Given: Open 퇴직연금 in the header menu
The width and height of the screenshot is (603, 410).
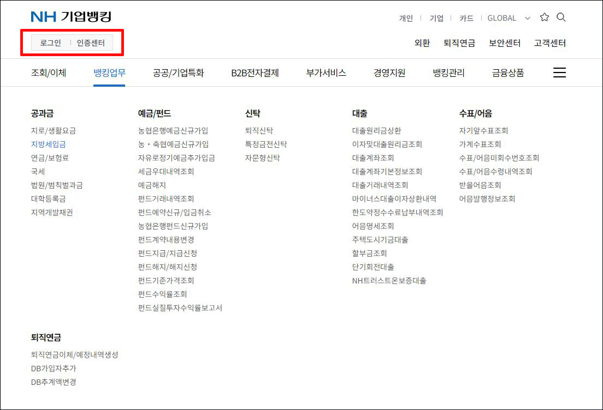Looking at the screenshot, I should coord(459,43).
